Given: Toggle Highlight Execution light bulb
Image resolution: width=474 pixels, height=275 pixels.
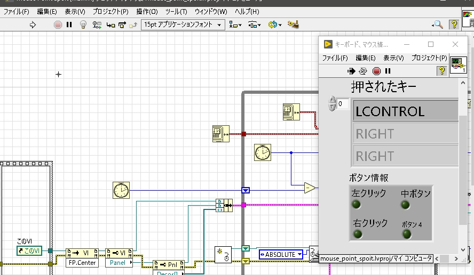Looking at the screenshot, I should tap(83, 25).
